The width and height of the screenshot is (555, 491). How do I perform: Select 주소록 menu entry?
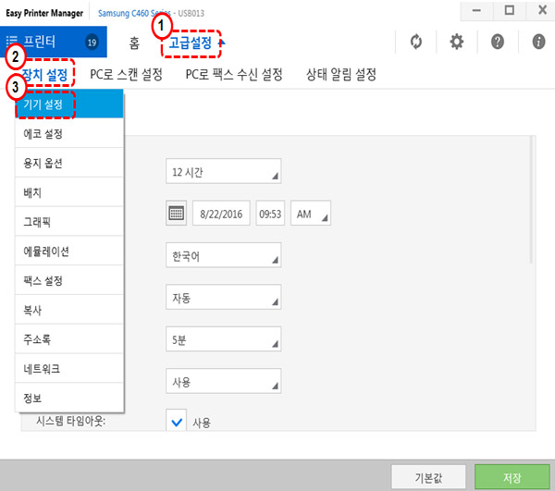69,338
